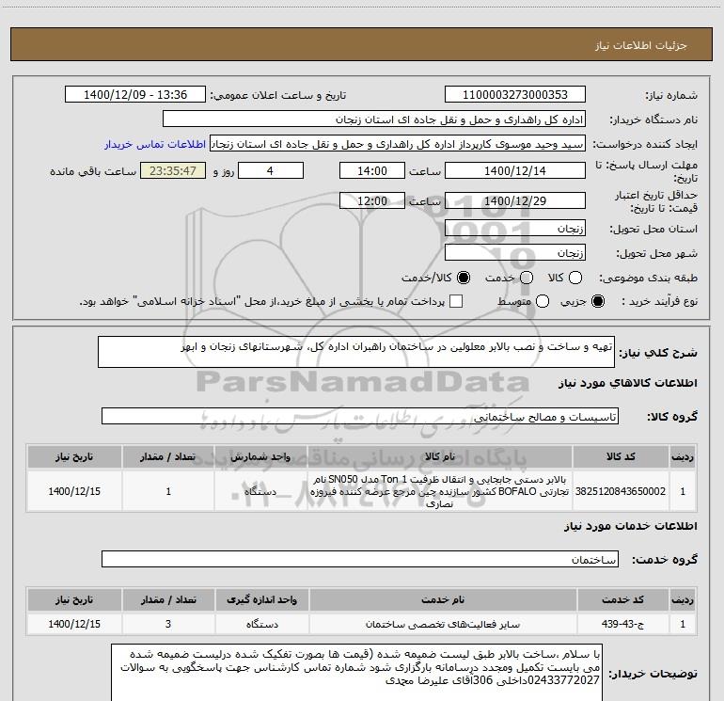The height and width of the screenshot is (701, 724).
Task: Select the خدمت radio button
Action: (527, 278)
